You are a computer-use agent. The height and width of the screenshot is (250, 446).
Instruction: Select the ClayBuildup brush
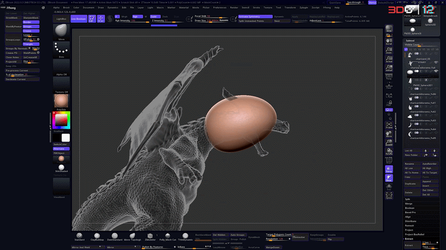point(97,237)
